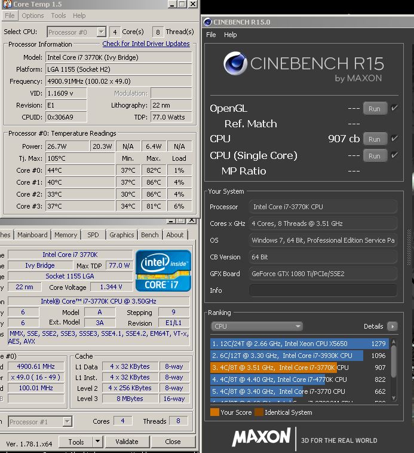Click the Level 3 cache 8 MBytes value
Viewport: 414px width, 453px height.
[130, 399]
